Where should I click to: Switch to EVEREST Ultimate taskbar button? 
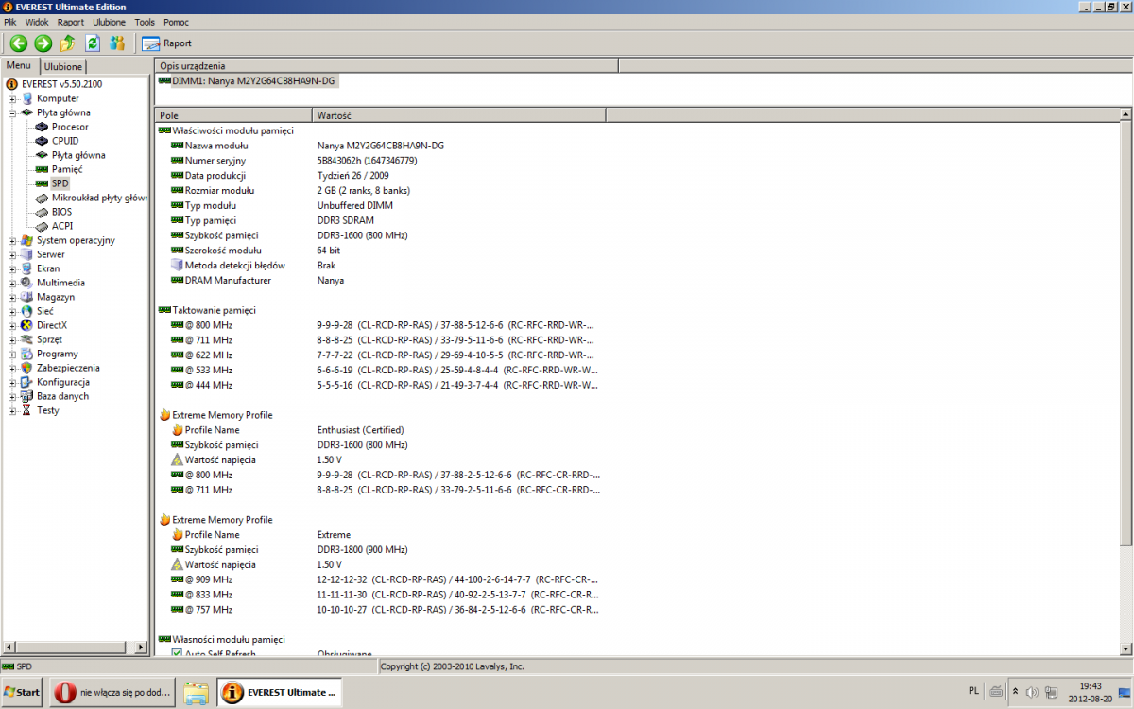tap(280, 692)
